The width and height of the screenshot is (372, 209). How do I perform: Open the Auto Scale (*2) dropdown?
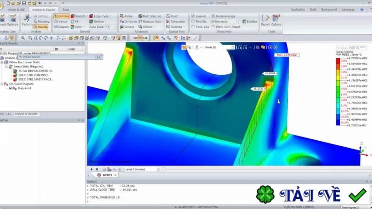coord(102,27)
